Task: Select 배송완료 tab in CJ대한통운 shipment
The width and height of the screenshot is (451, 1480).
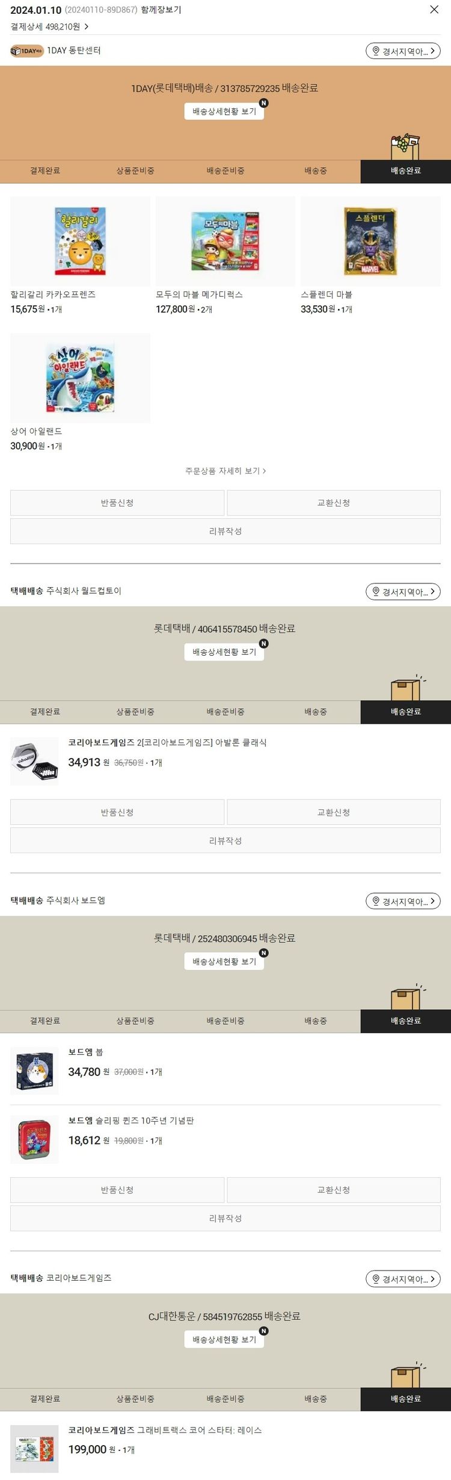Action: (x=405, y=1399)
